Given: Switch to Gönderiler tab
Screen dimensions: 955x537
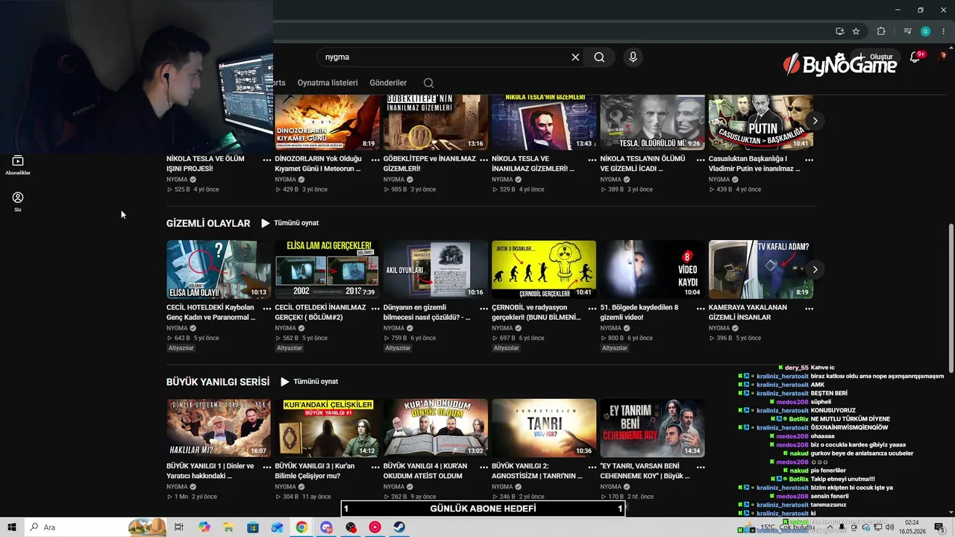Looking at the screenshot, I should click(x=388, y=83).
